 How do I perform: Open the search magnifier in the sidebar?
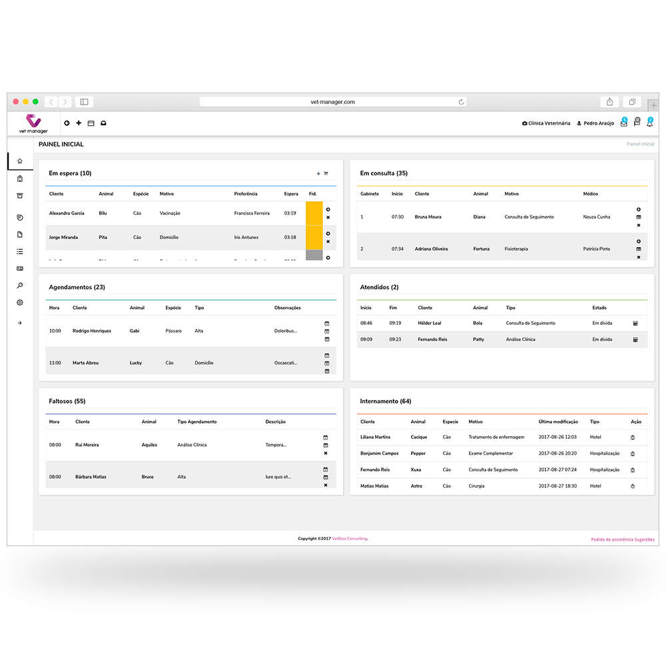point(20,286)
